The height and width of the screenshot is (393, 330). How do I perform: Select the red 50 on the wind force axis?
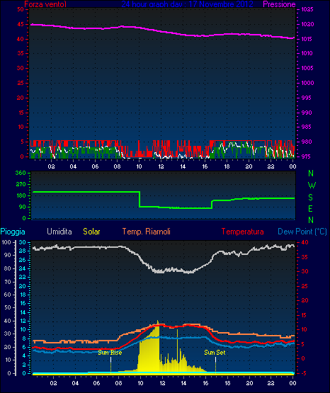pos(21,9)
